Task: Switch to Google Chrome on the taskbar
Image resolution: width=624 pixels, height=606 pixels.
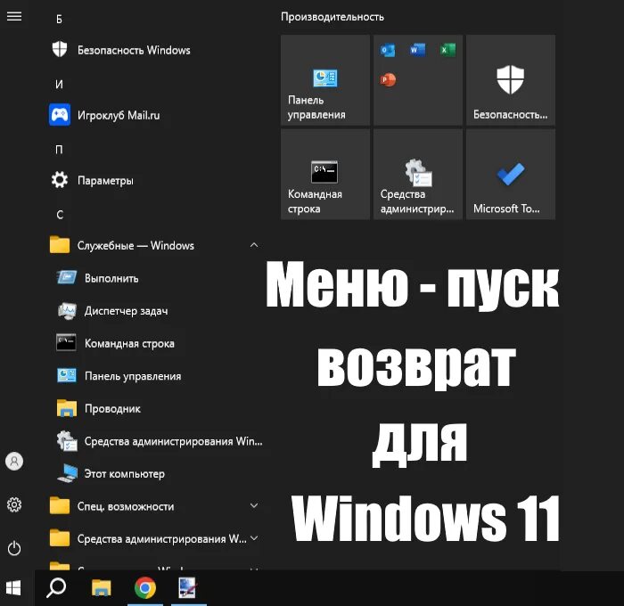Action: coord(145,587)
